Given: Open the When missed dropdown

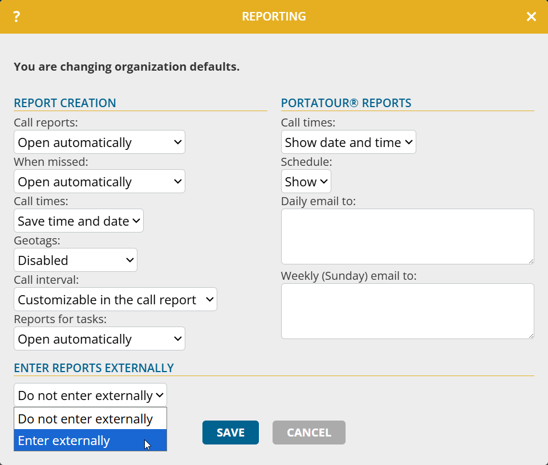Looking at the screenshot, I should pyautogui.click(x=99, y=182).
